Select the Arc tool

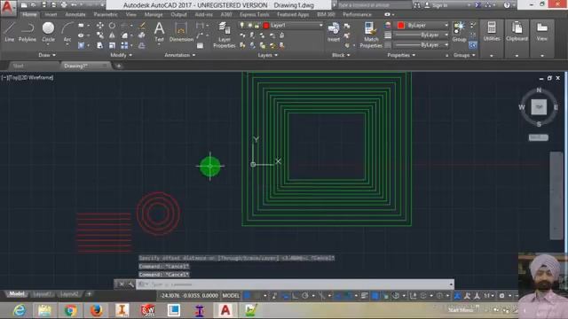(x=67, y=32)
